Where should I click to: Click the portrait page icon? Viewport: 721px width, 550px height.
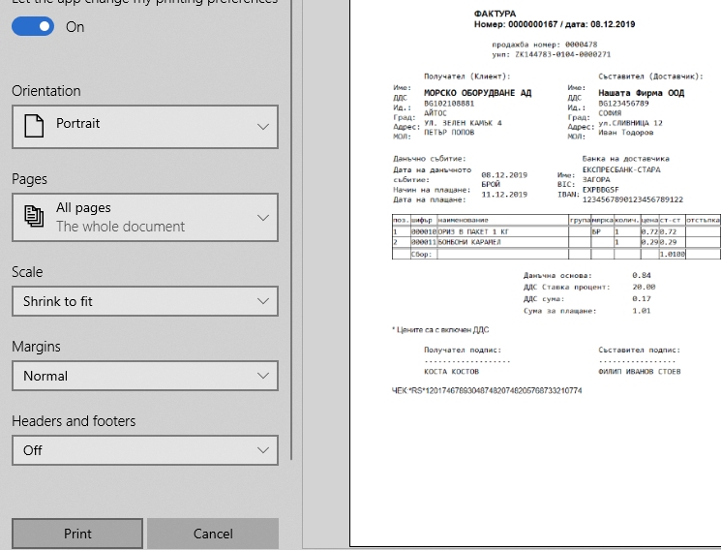(x=34, y=126)
